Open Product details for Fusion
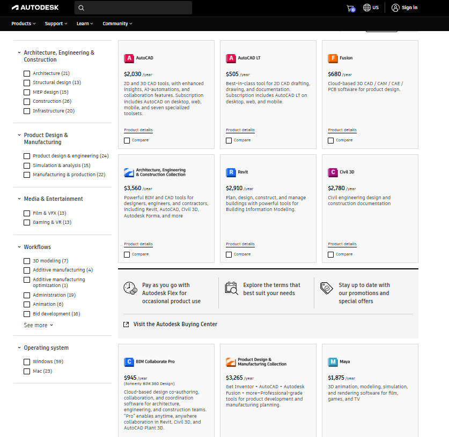 (342, 130)
